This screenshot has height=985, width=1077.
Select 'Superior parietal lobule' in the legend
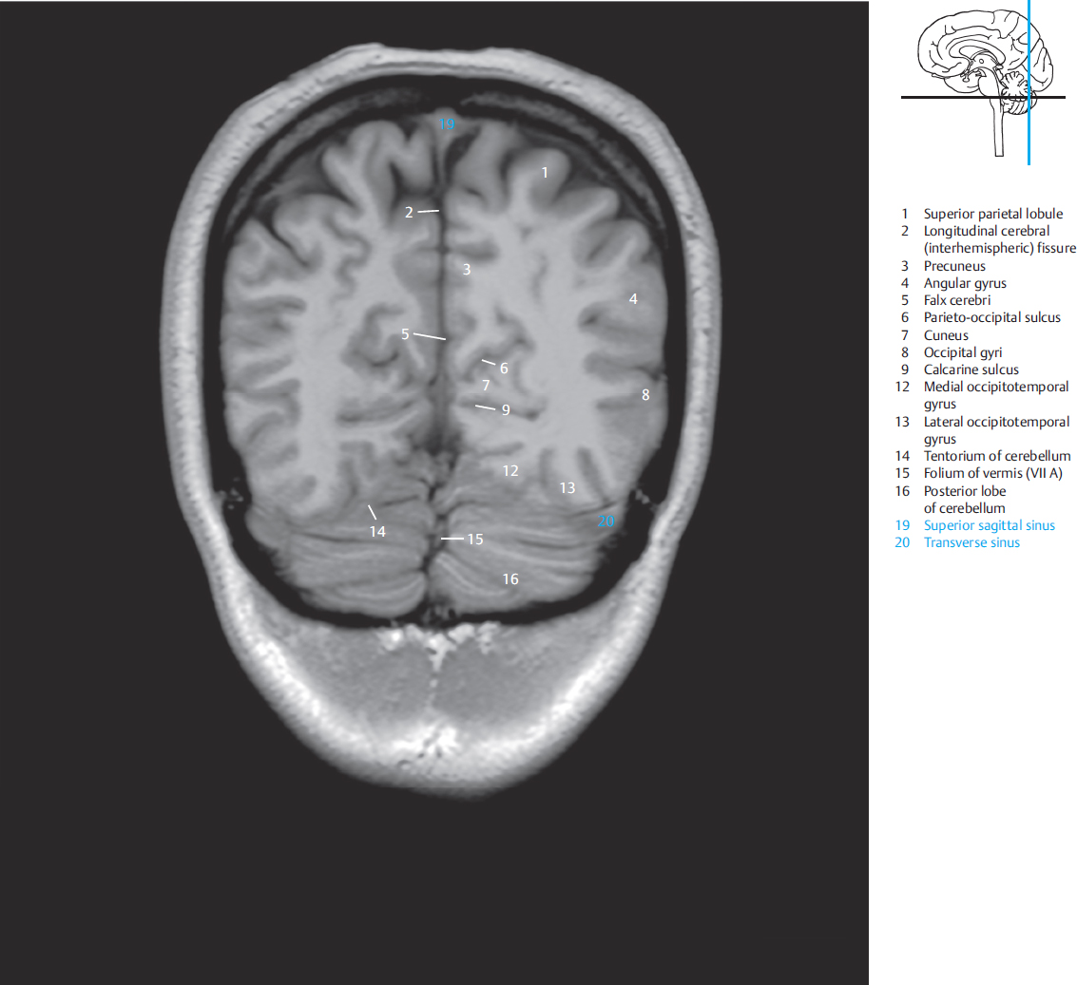pos(992,215)
